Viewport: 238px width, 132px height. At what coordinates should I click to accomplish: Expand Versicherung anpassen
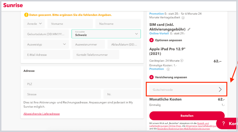171,77
